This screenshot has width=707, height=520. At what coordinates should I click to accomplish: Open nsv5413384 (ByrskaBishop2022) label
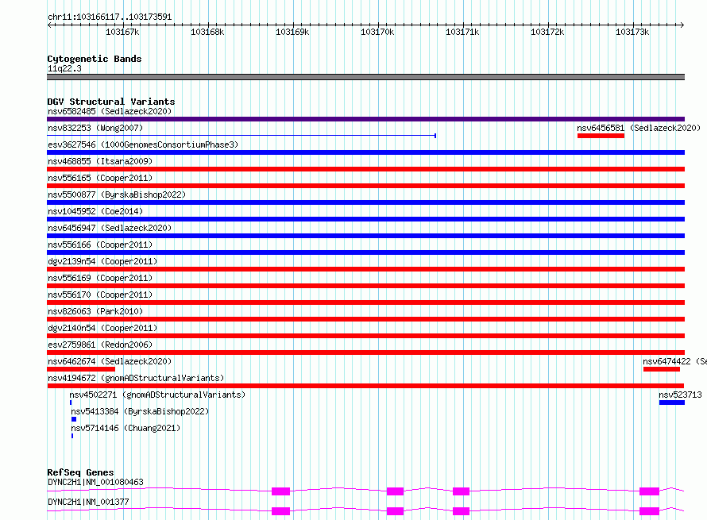(x=140, y=411)
